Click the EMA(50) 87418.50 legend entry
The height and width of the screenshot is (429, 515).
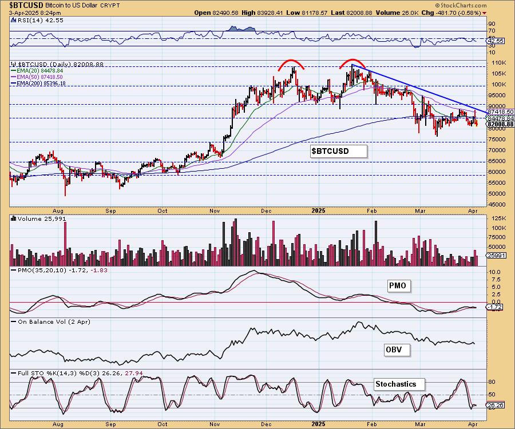tap(39, 77)
